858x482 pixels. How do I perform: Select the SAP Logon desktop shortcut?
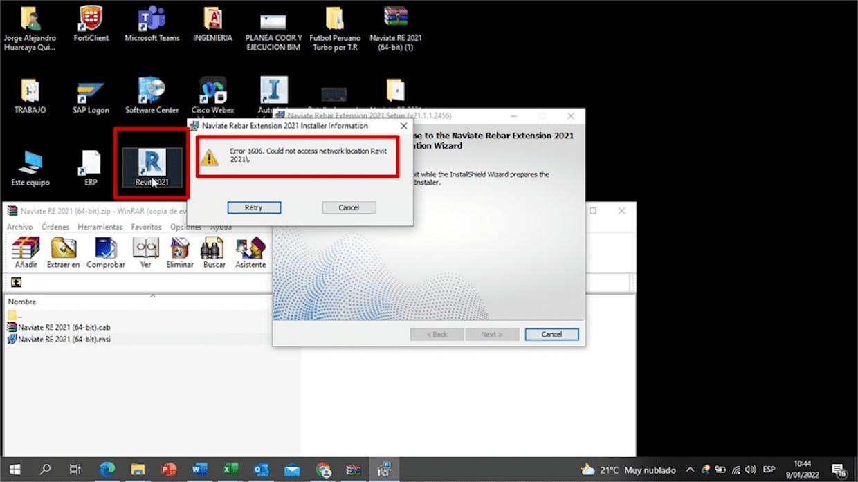point(91,98)
